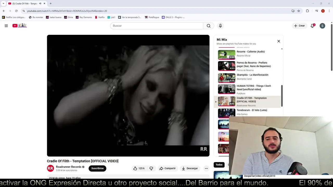Bookmark this page with star icon

pyautogui.click(x=299, y=11)
